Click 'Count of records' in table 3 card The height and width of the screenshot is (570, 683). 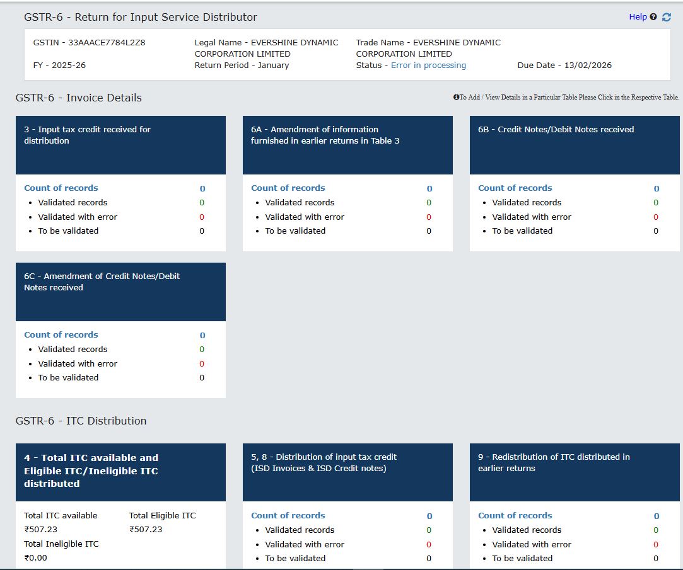click(x=61, y=188)
